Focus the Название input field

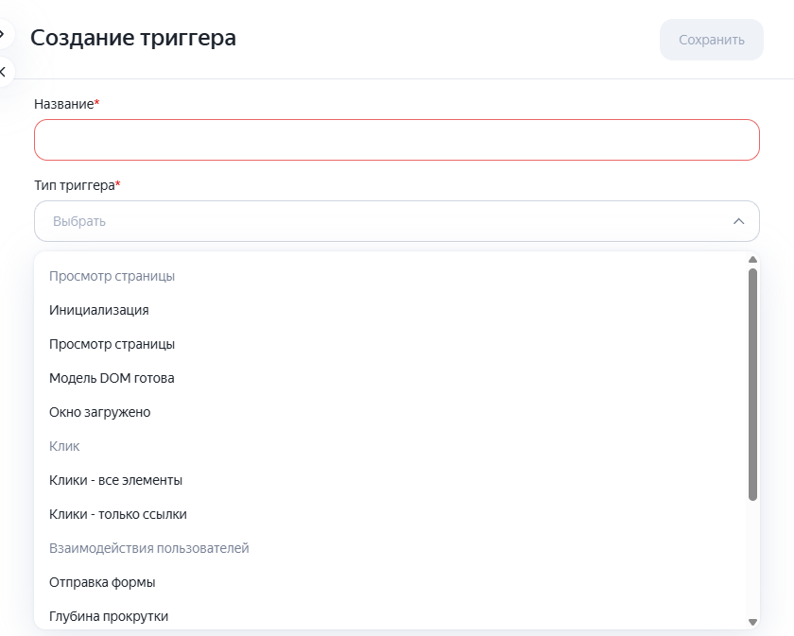point(396,140)
